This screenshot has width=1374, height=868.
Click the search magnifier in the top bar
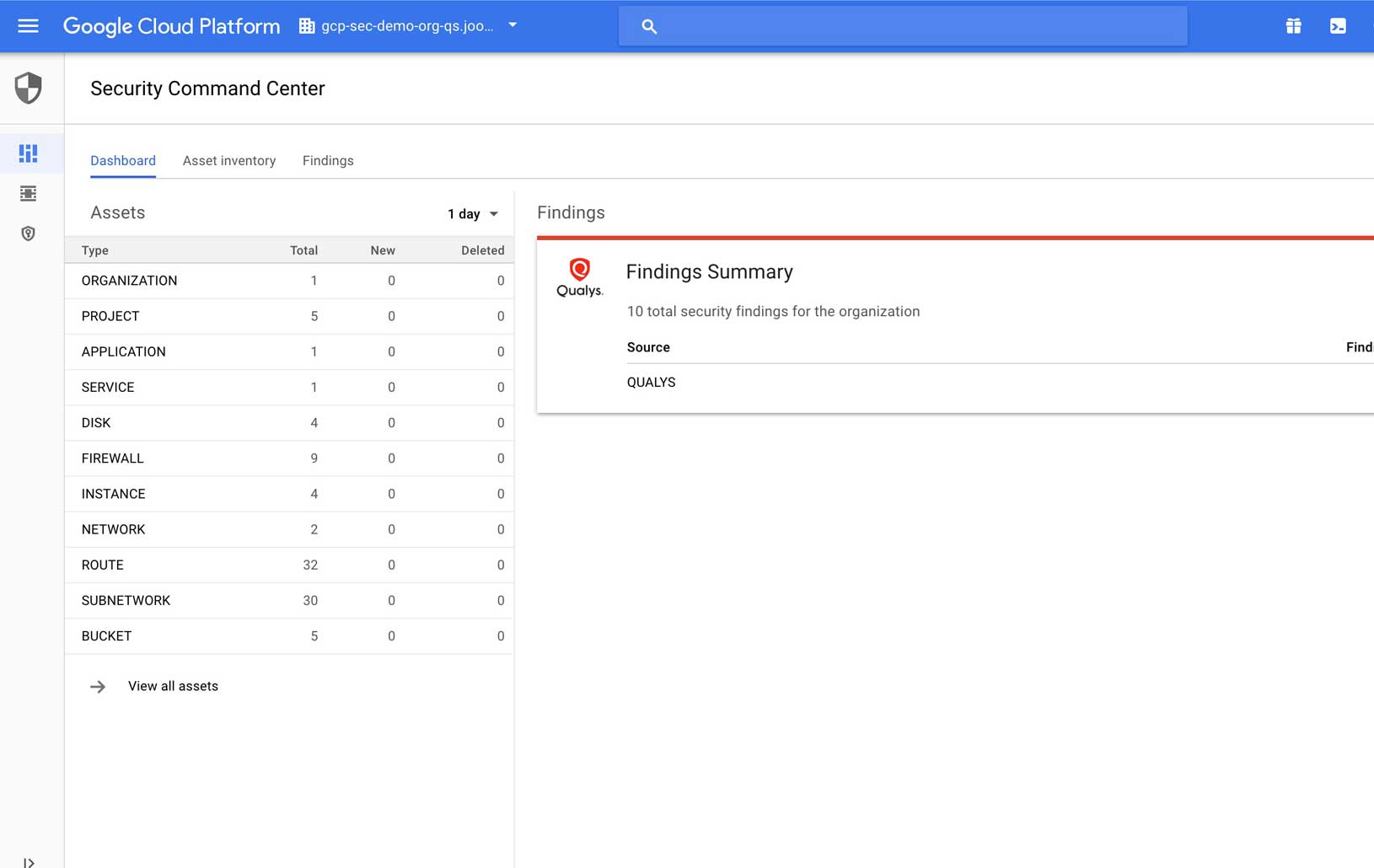click(649, 26)
